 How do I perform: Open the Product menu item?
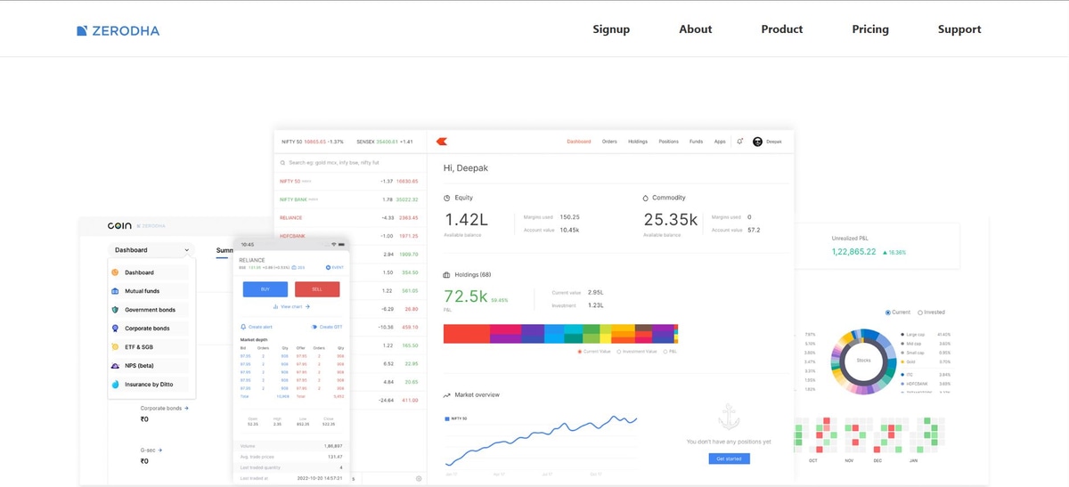coord(782,29)
